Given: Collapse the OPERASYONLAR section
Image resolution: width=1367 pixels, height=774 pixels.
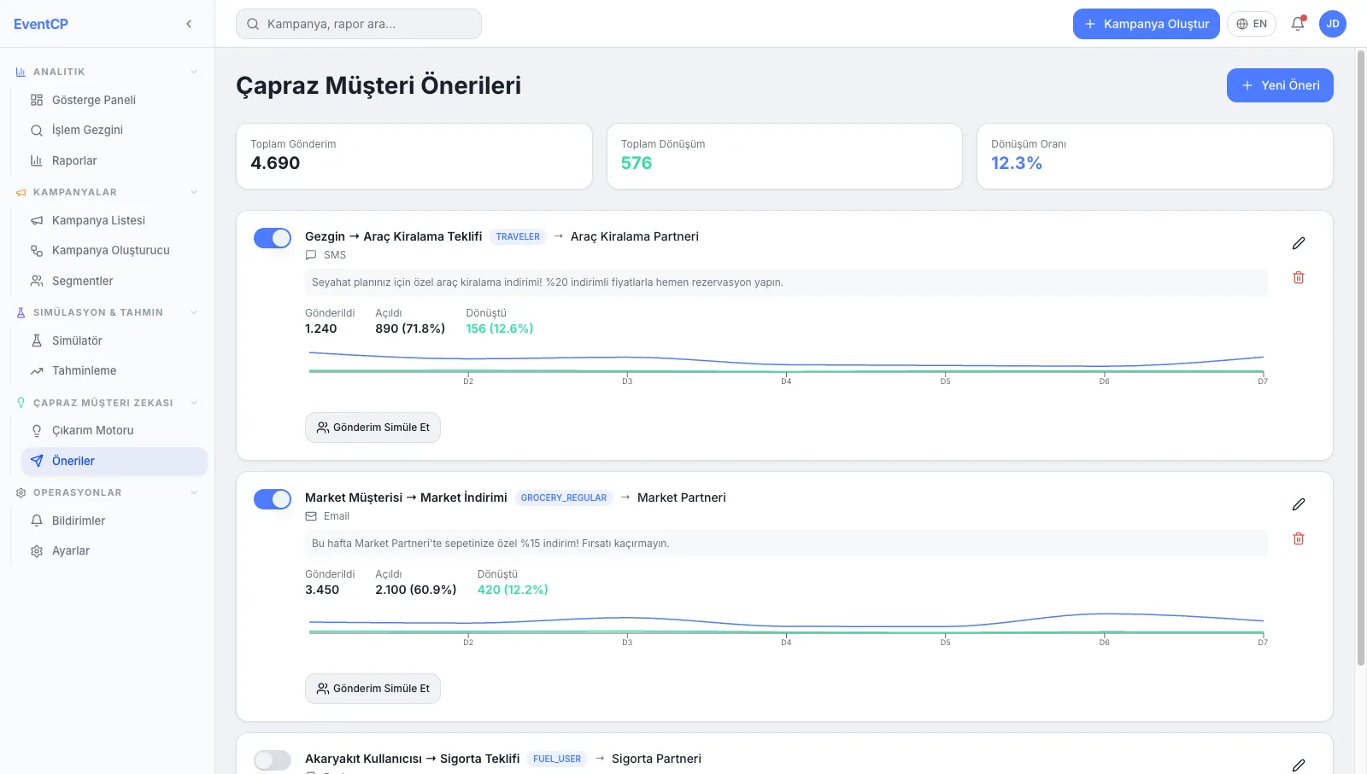Looking at the screenshot, I should point(194,492).
